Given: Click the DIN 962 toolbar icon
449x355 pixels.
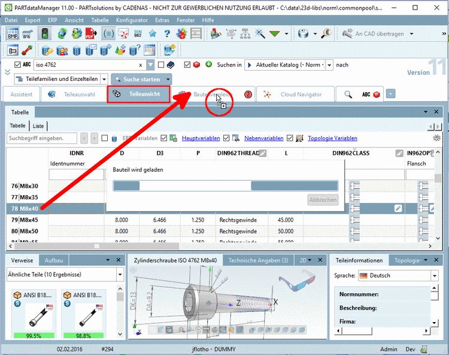Looking at the screenshot, I should pos(138,34).
